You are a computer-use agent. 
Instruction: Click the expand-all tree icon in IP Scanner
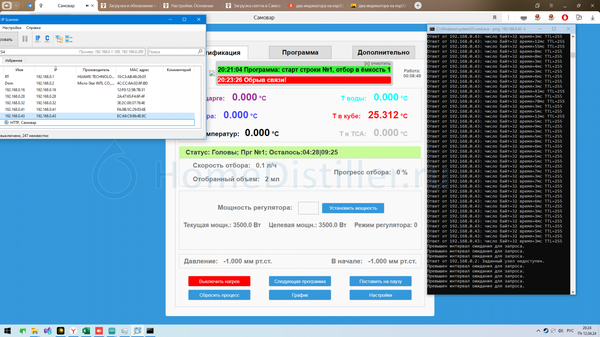(x=59, y=39)
